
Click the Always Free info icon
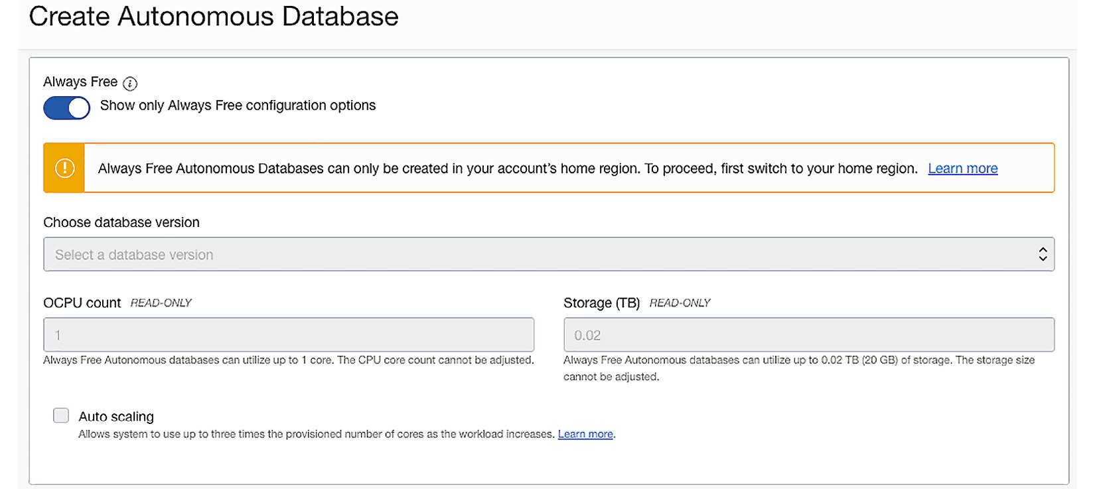click(130, 84)
